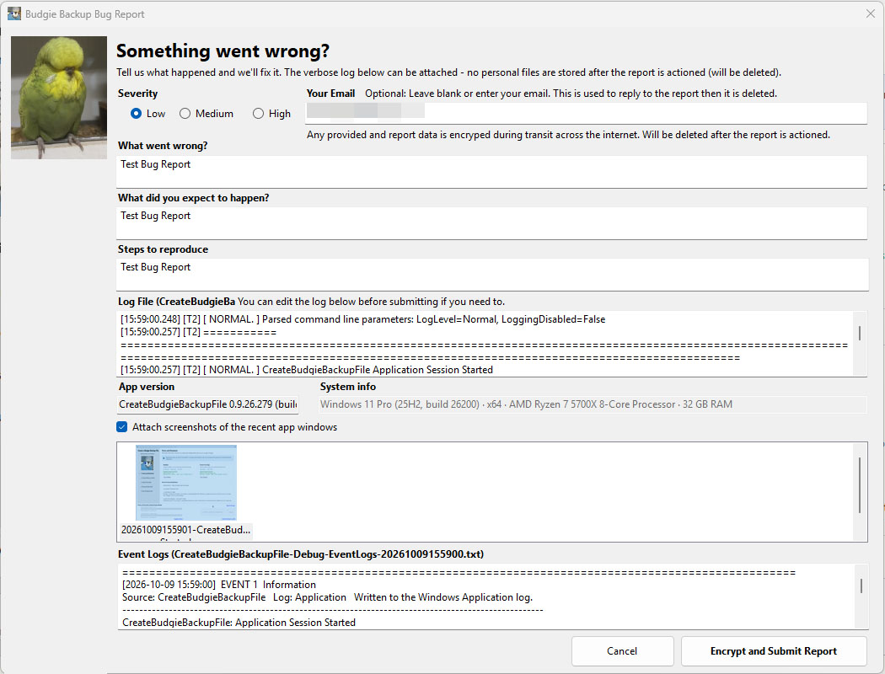Click the App version field

pyautogui.click(x=207, y=404)
